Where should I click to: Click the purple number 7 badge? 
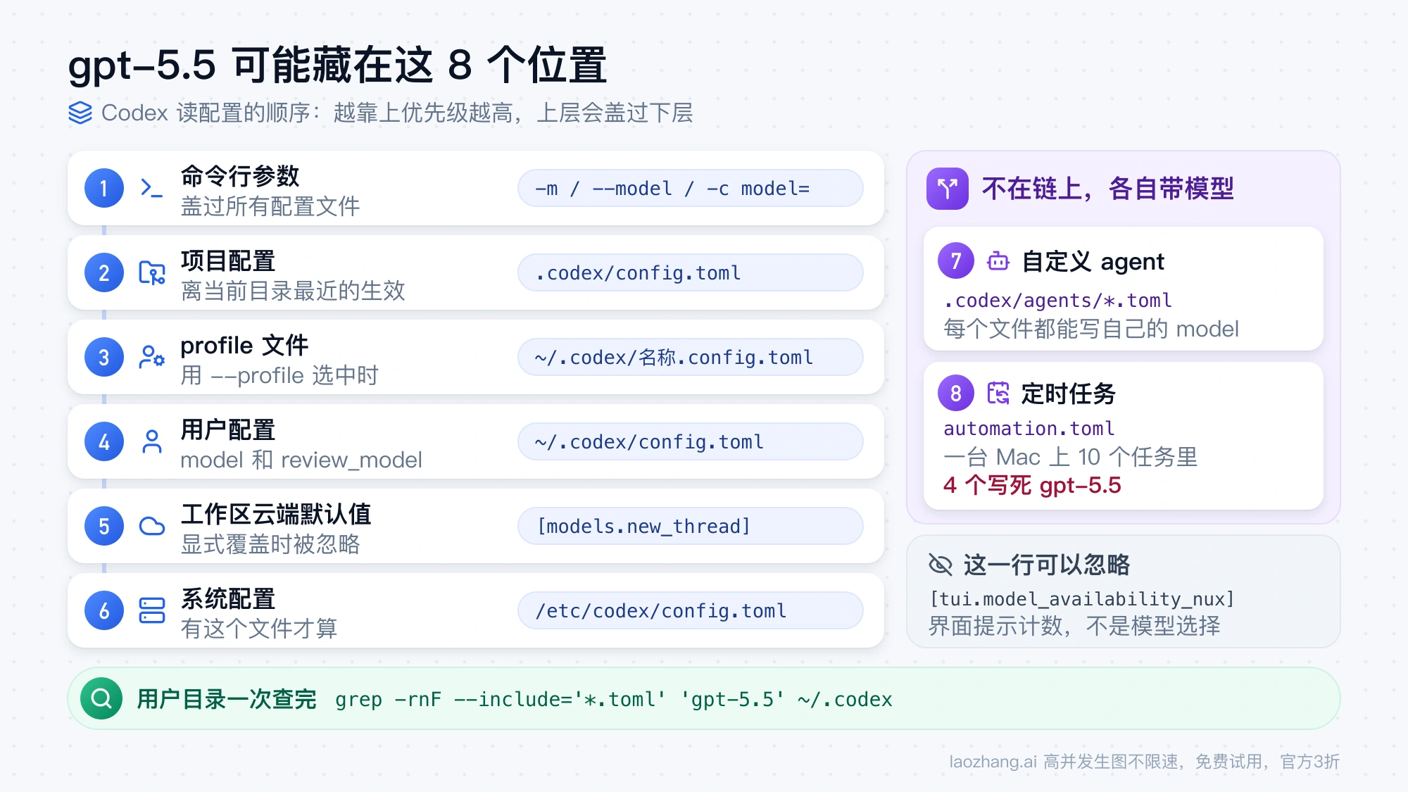click(x=956, y=261)
